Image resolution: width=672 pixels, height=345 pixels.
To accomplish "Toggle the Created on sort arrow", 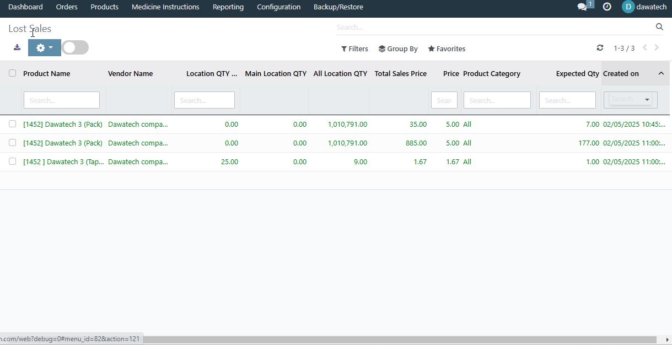I will [662, 73].
